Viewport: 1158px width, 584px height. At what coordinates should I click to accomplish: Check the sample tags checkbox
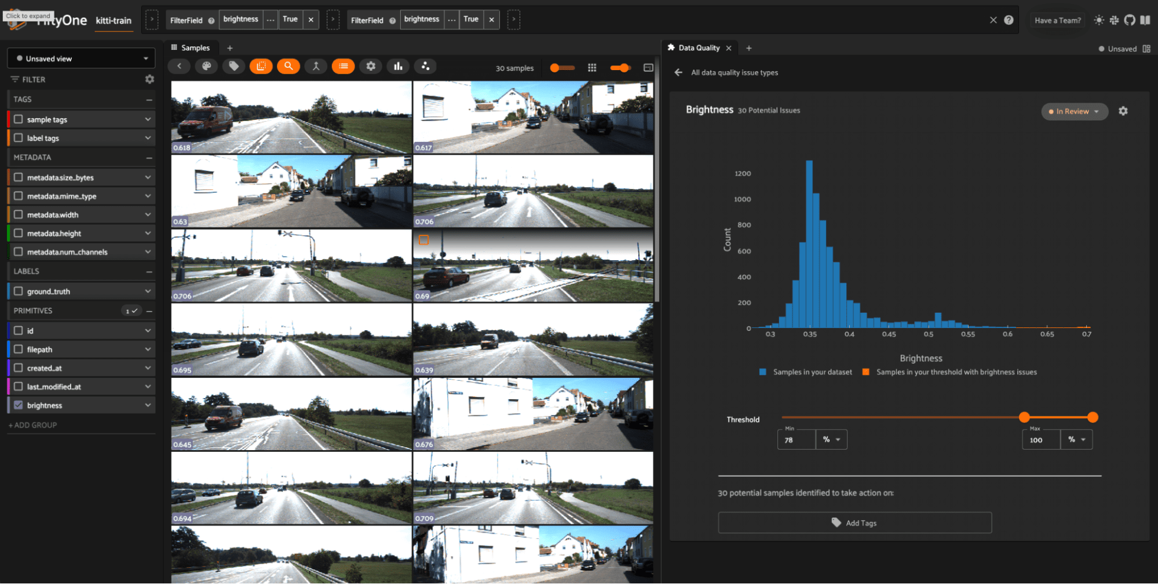tap(19, 119)
